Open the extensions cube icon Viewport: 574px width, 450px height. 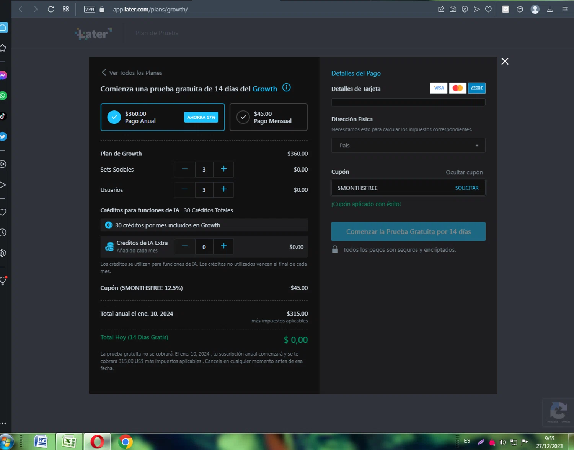pyautogui.click(x=520, y=9)
